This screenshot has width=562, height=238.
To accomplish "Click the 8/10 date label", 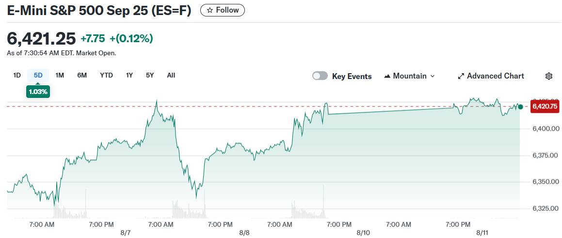I will [363, 233].
